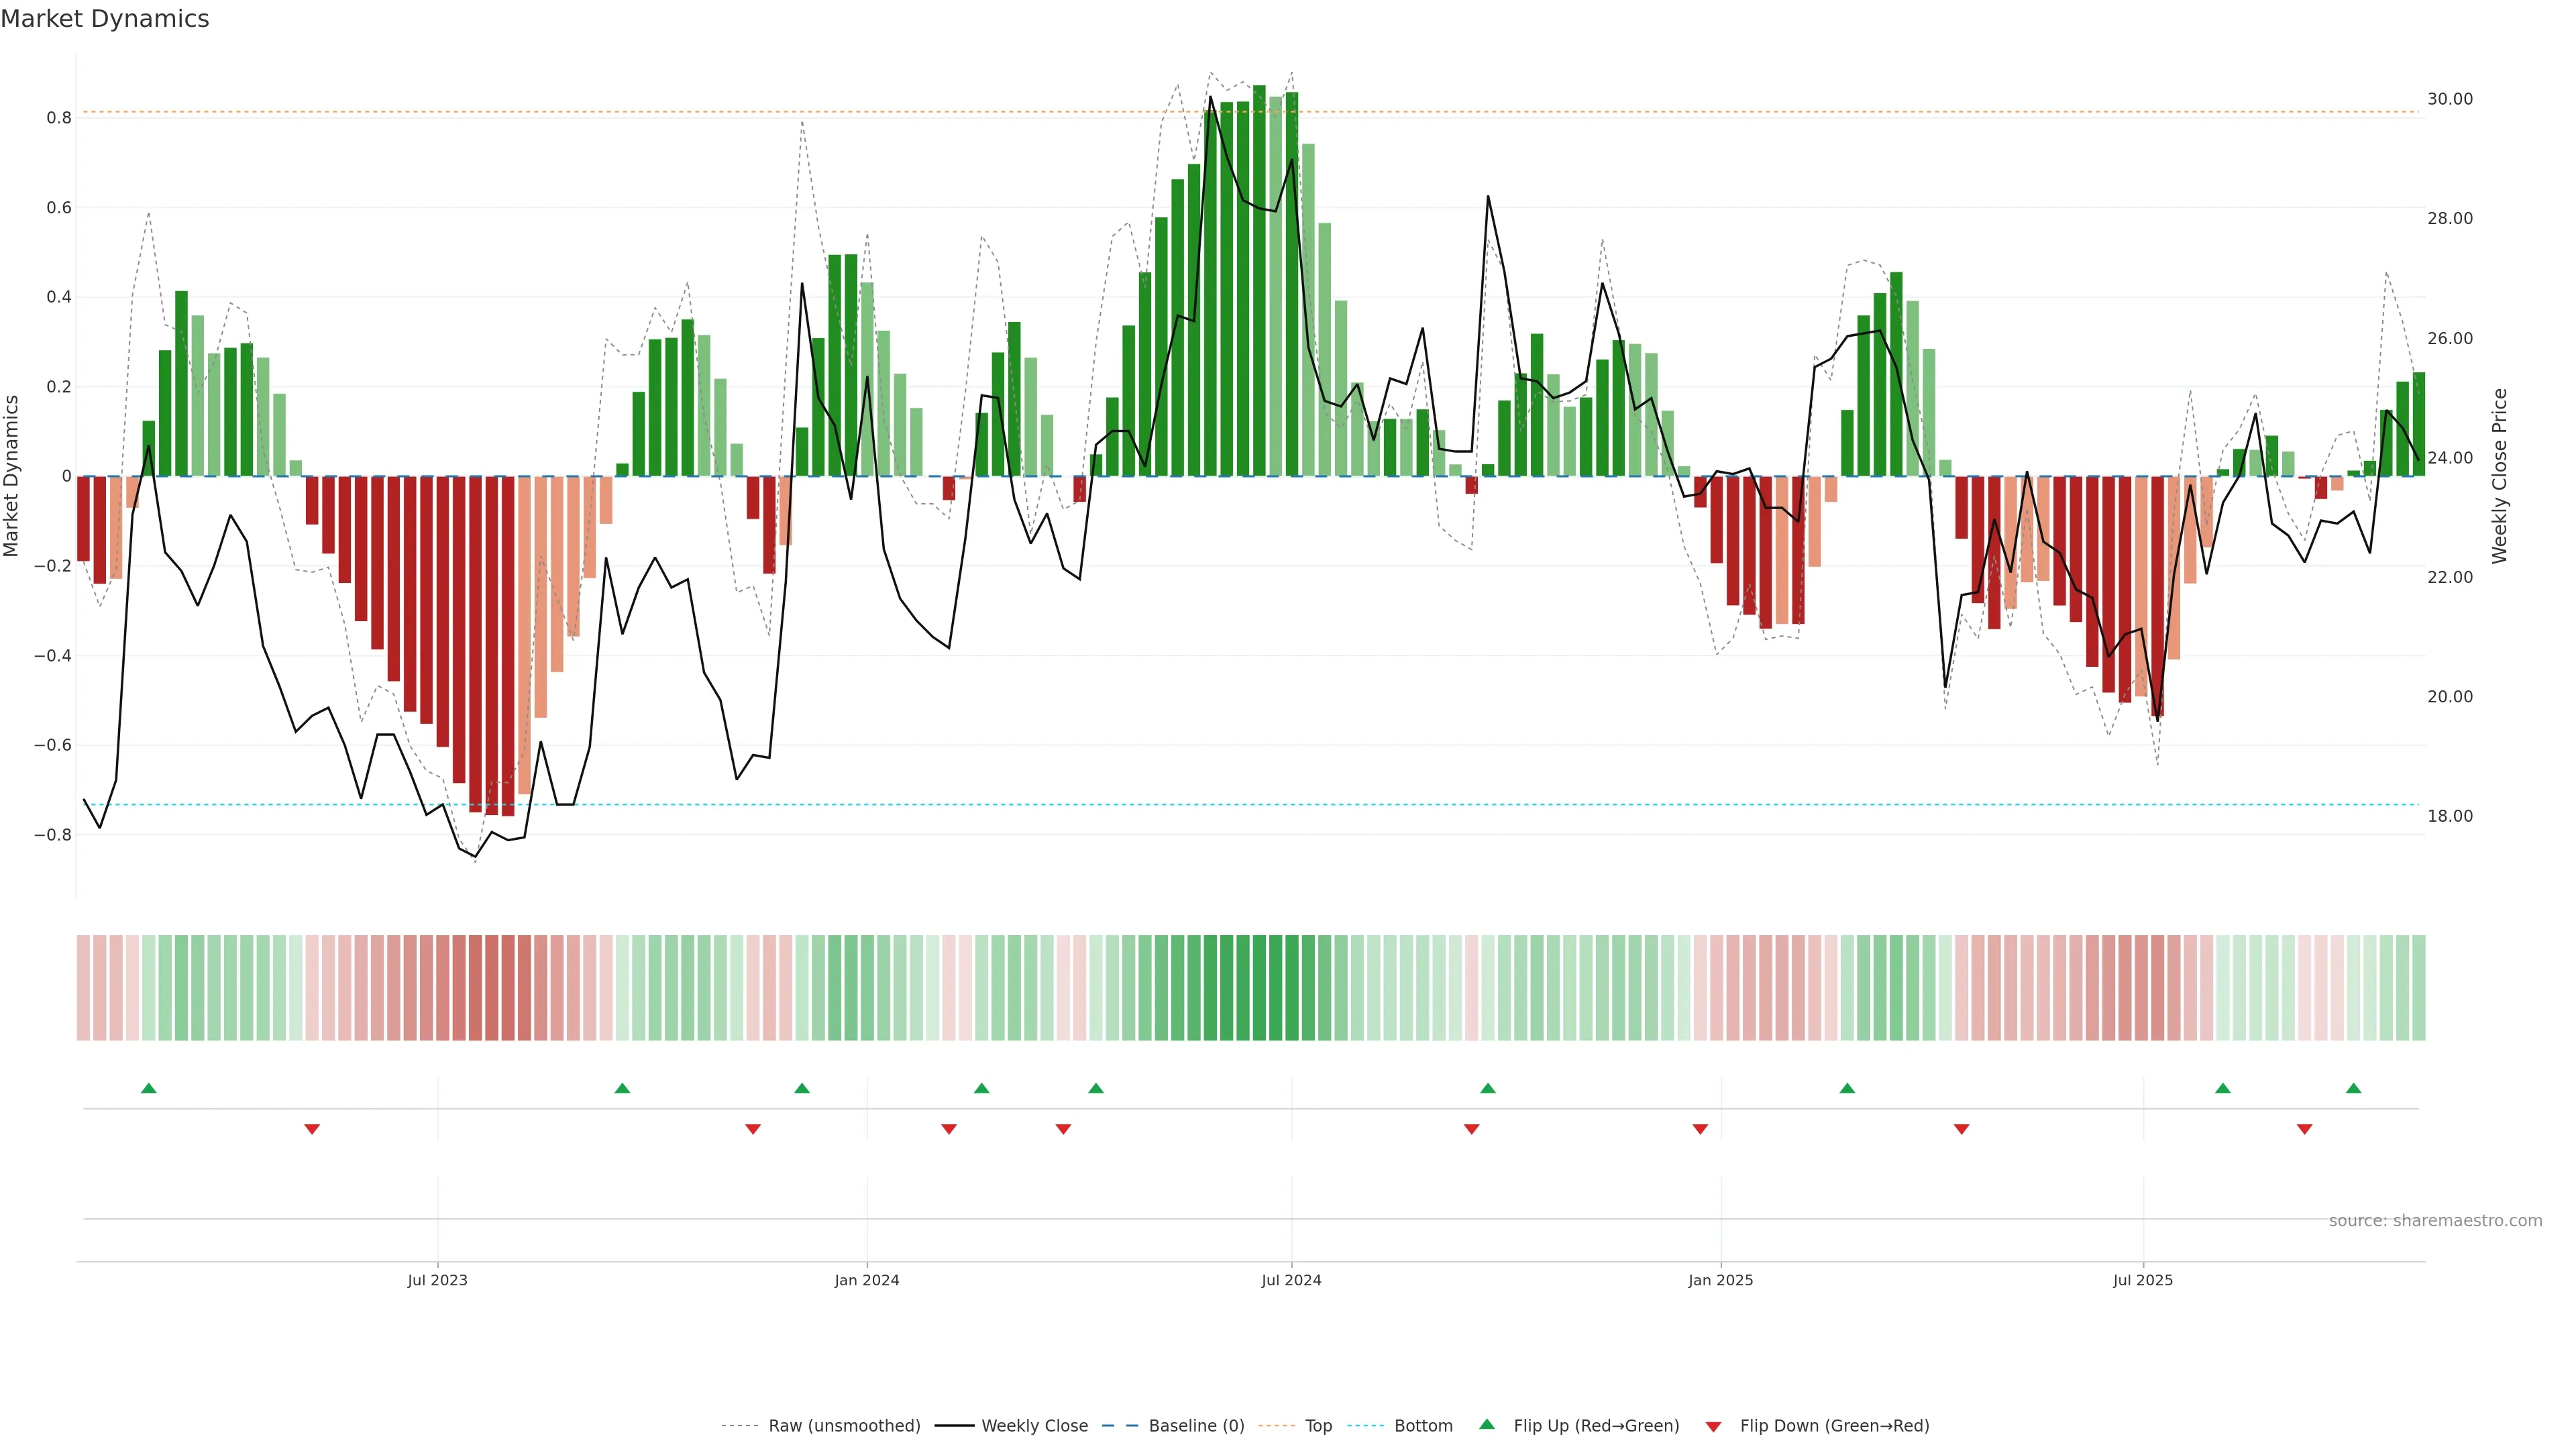This screenshot has height=1449, width=2576.
Task: Click the green Flip Up triangle in the legend
Action: [x=1487, y=1424]
